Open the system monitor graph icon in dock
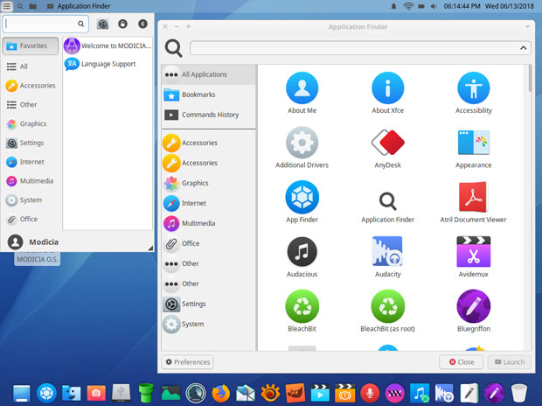The image size is (542, 406). (x=170, y=393)
